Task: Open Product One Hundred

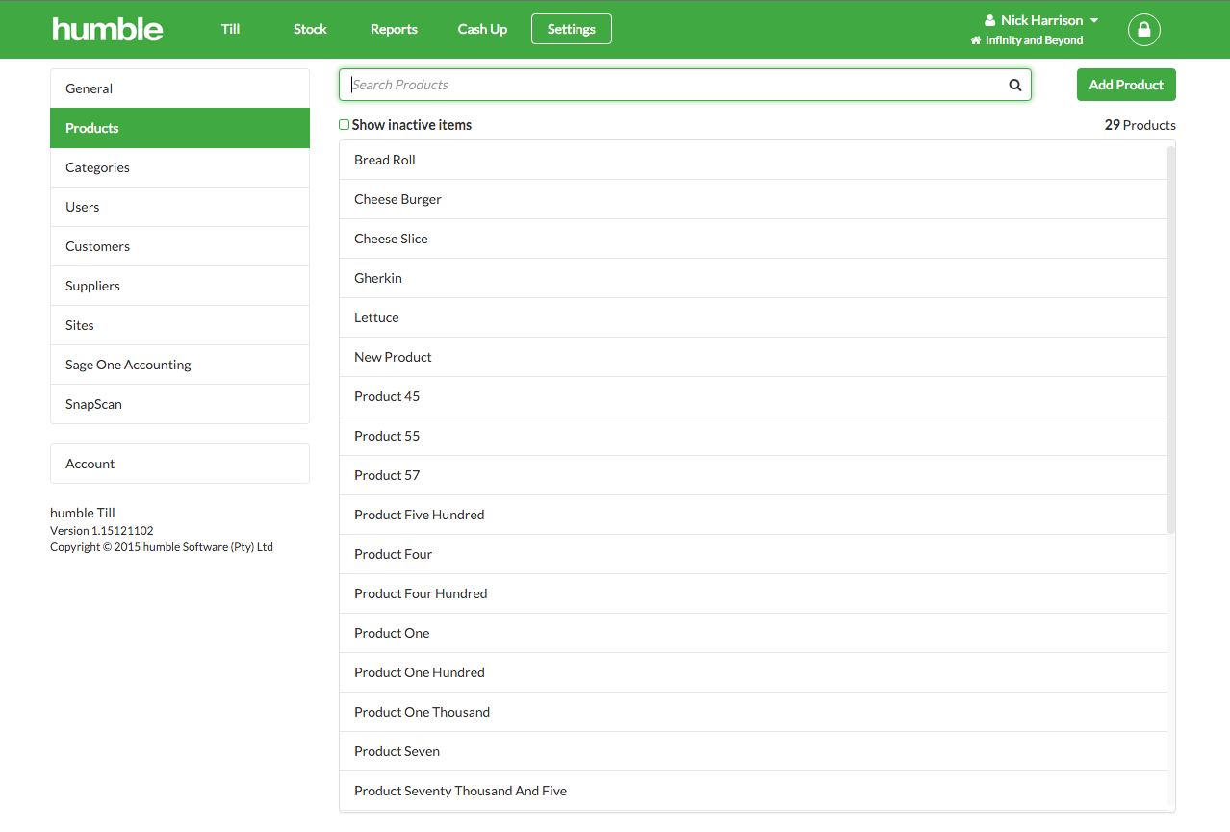Action: point(754,672)
